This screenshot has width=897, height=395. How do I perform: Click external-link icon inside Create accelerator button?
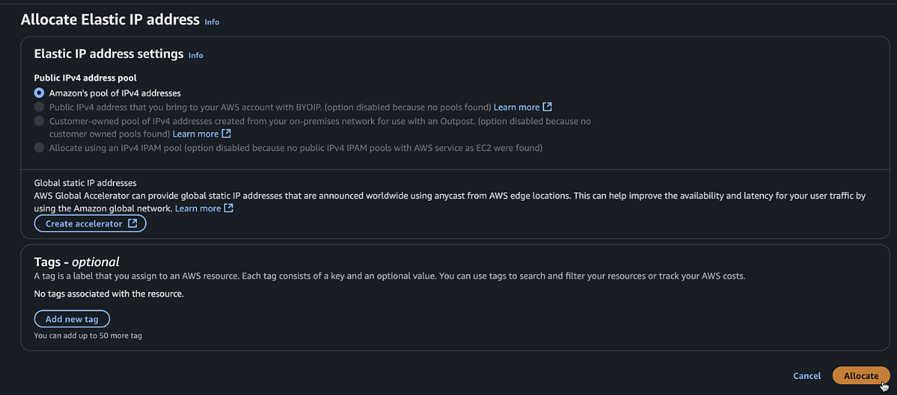pos(133,223)
